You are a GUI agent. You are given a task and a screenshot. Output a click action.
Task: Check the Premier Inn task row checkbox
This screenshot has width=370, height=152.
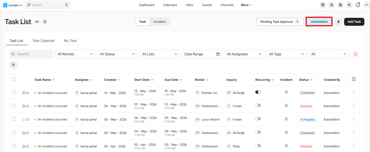14,92
